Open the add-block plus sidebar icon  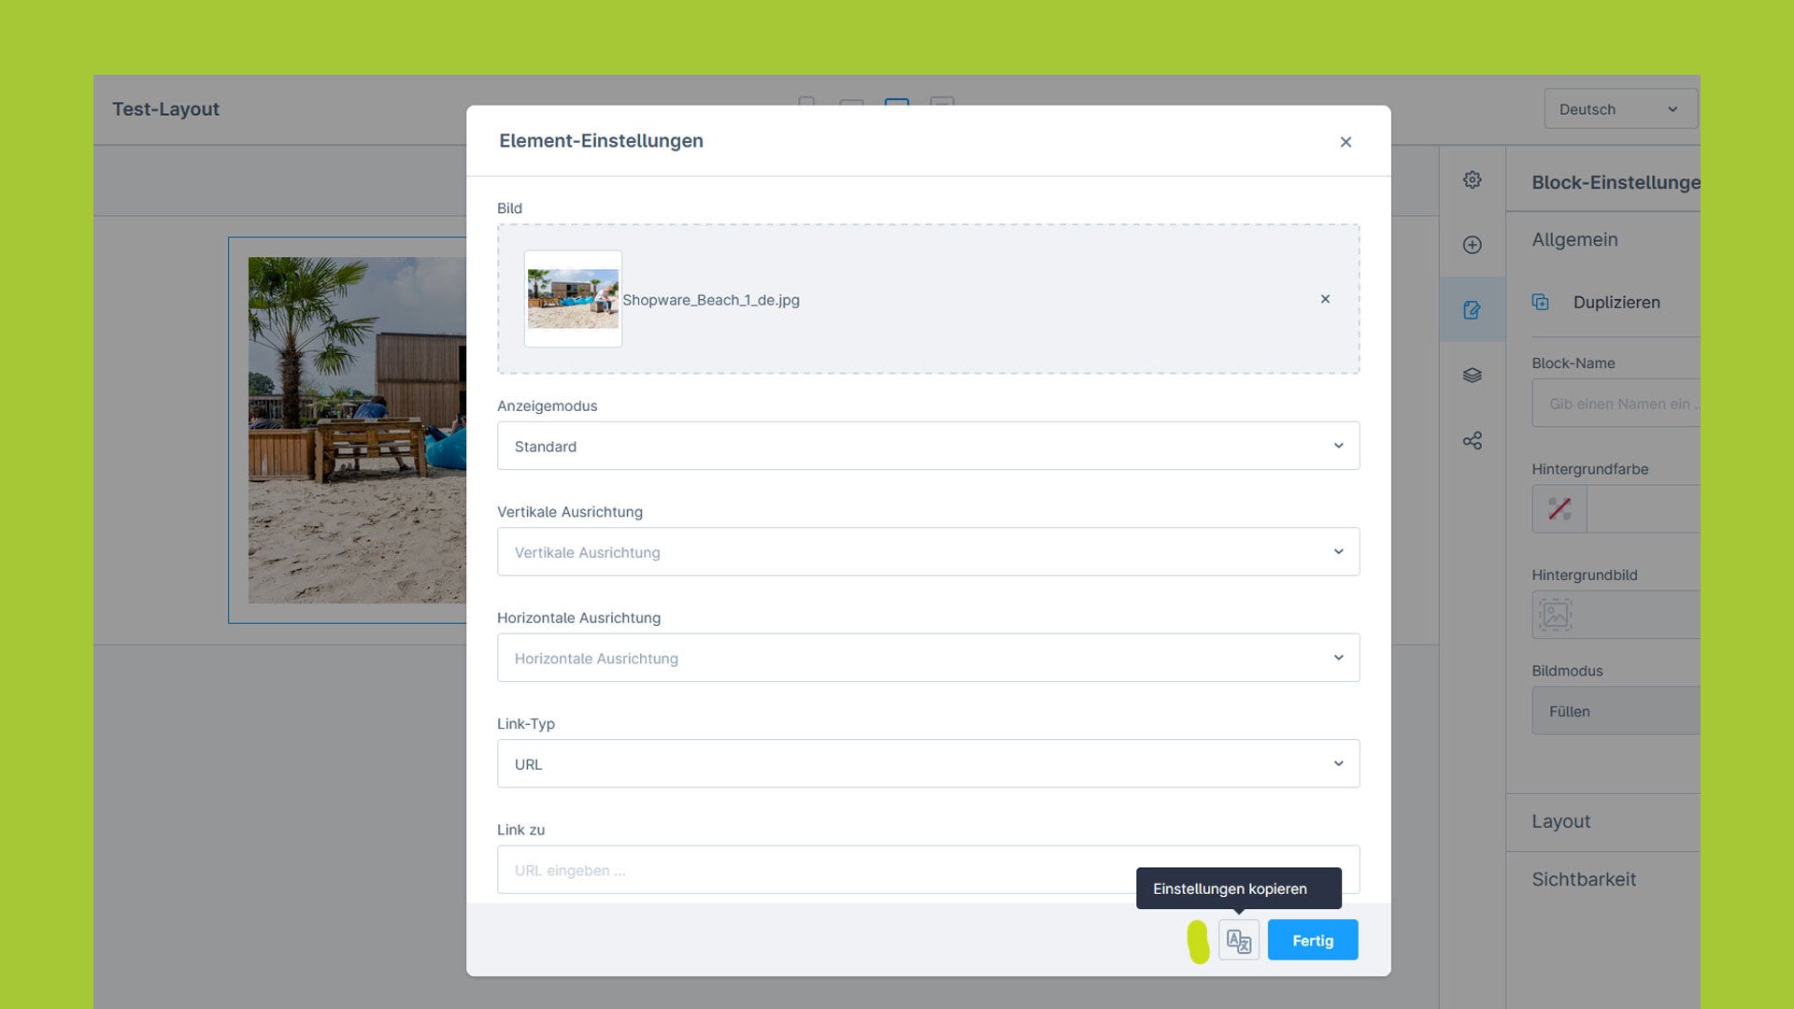tap(1473, 245)
